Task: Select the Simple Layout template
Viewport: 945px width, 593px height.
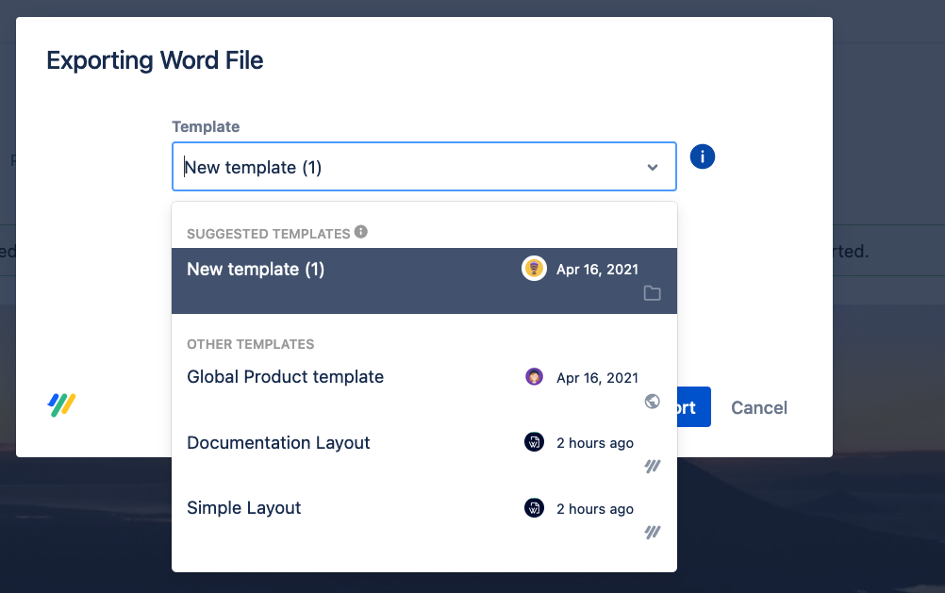Action: pyautogui.click(x=243, y=508)
